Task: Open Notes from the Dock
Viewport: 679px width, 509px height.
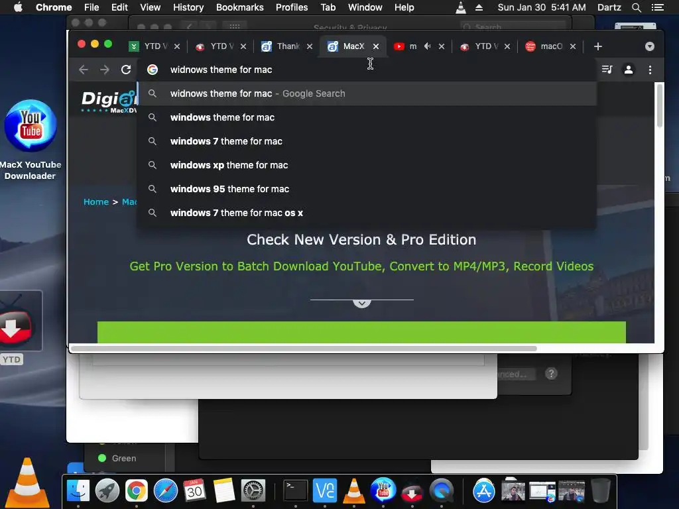Action: click(224, 491)
